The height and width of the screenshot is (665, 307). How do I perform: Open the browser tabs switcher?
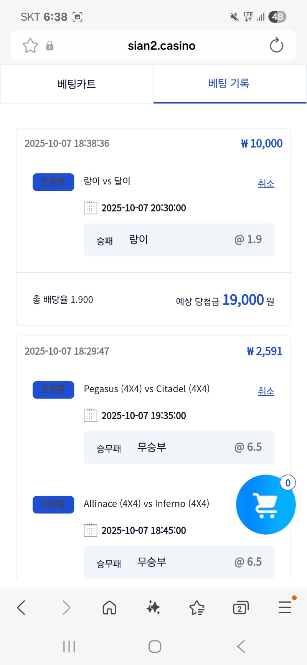point(241,607)
